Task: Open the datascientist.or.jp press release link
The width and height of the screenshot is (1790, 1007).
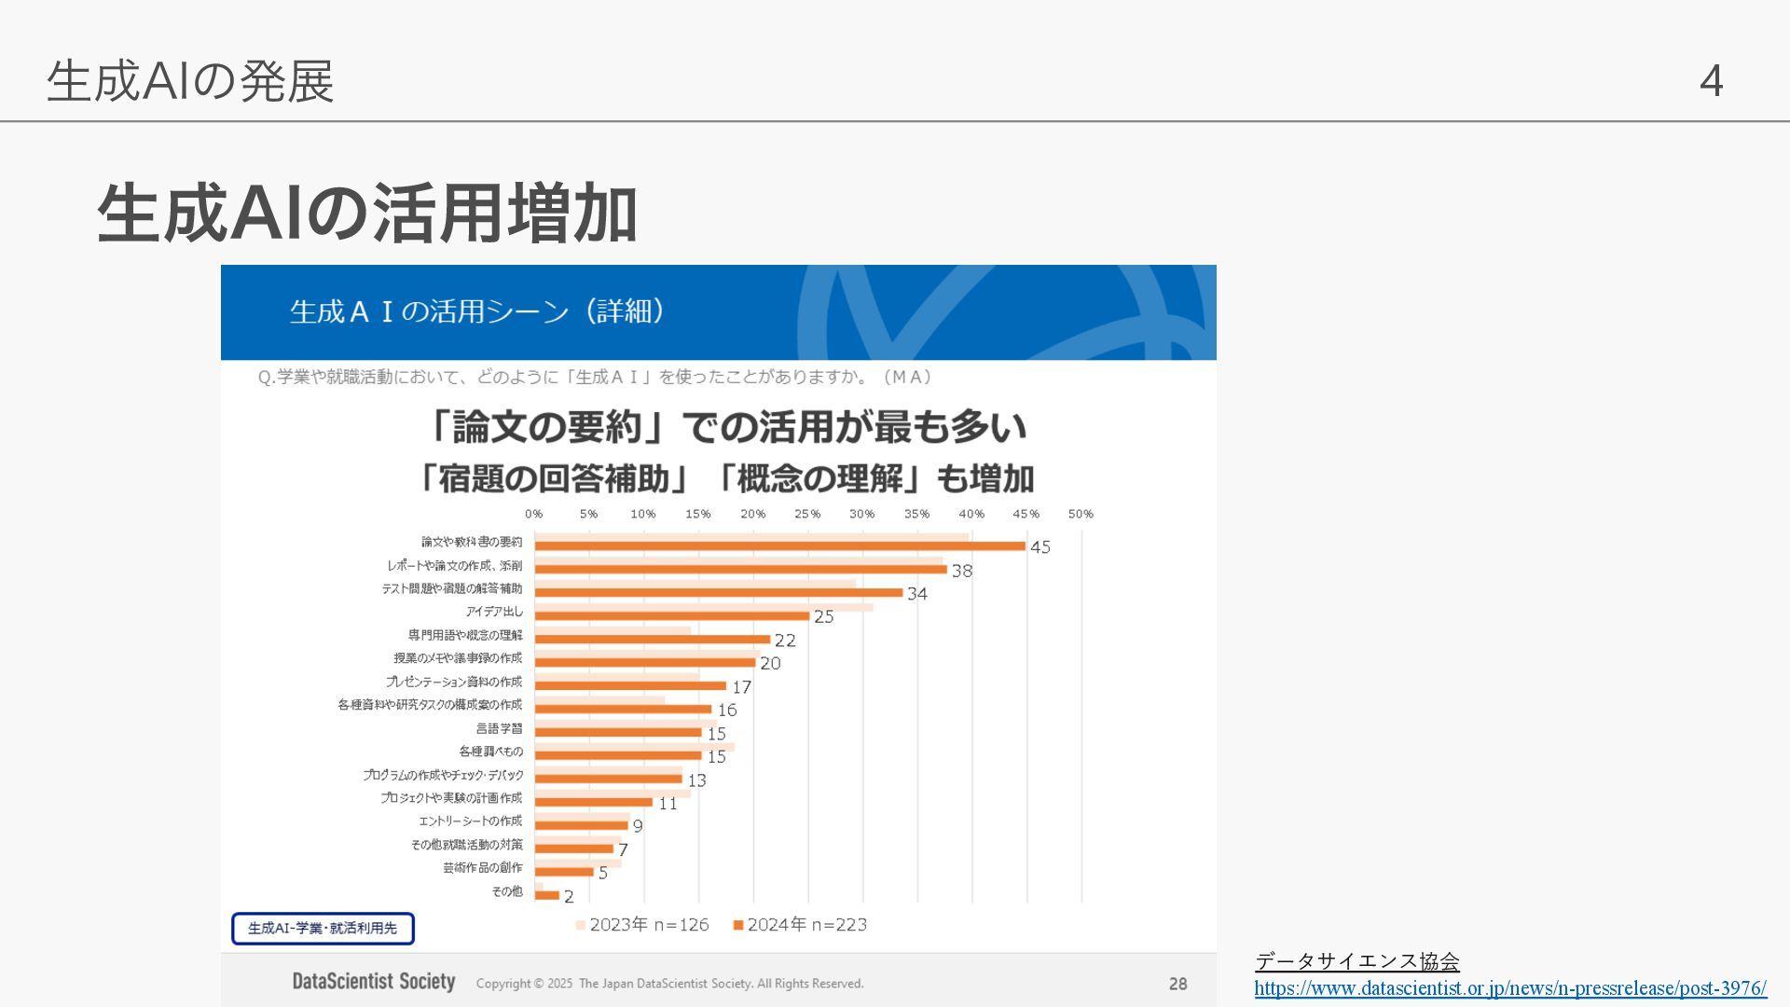Action: (x=1509, y=988)
